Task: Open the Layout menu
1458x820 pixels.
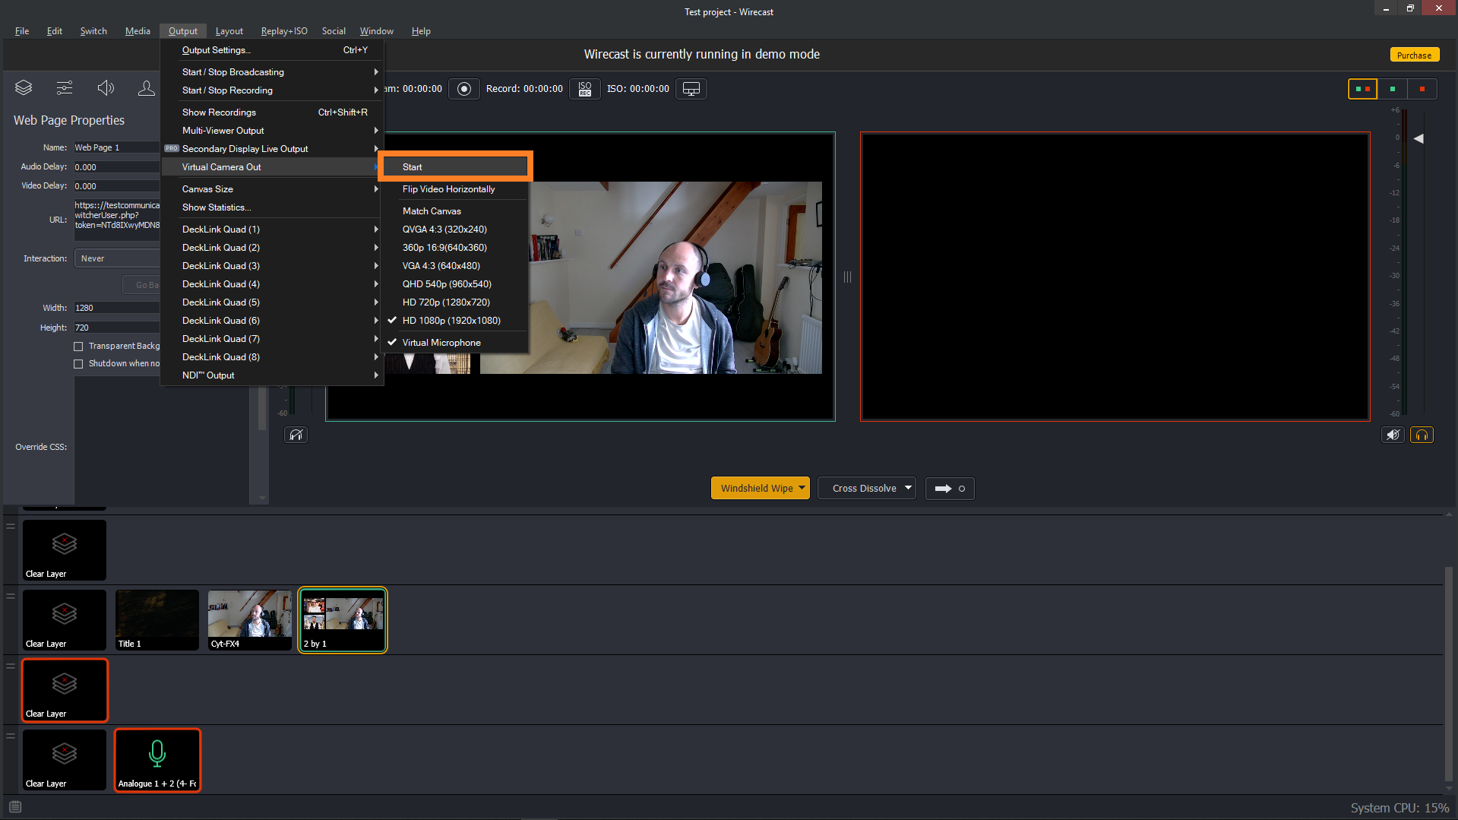Action: pyautogui.click(x=229, y=31)
